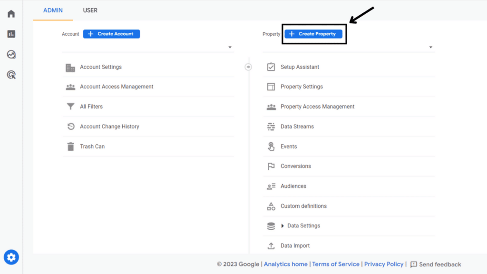Click the All Filters funnel icon
487x274 pixels.
(70, 107)
